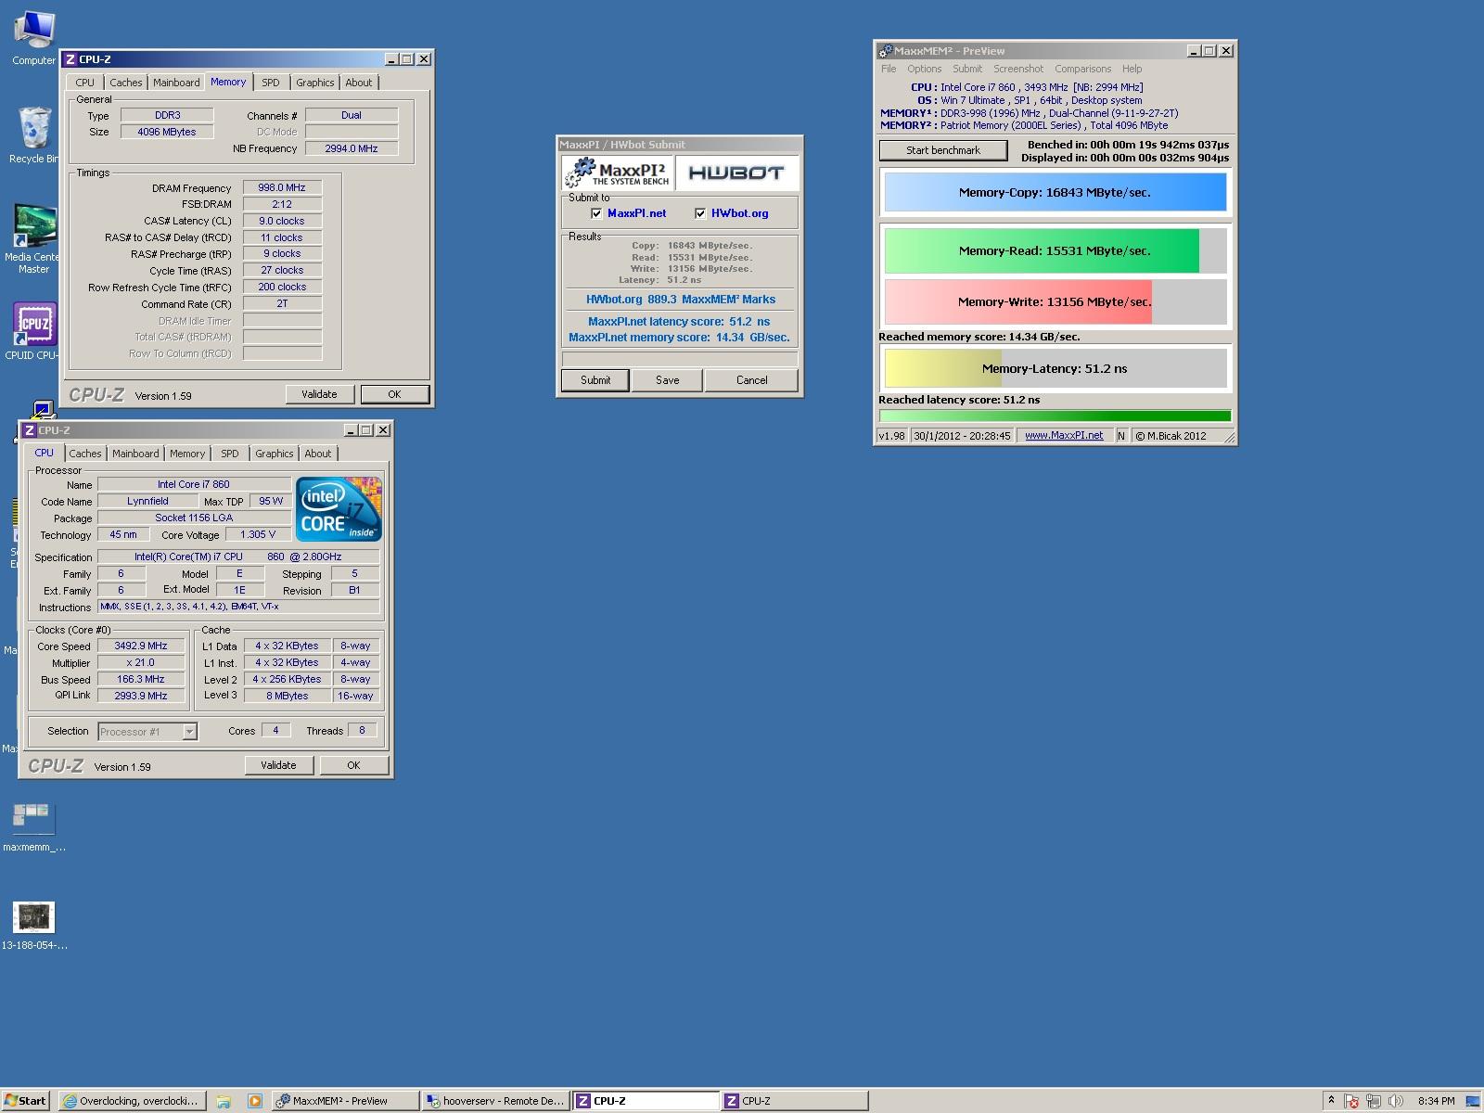Click the Intel Core i7 badge in CPU-Z
1484x1113 pixels.
point(339,509)
